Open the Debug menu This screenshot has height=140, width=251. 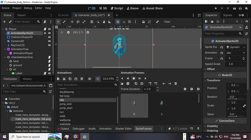tap(28, 8)
